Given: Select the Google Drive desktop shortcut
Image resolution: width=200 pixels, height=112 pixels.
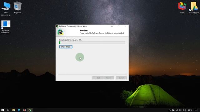Looking at the screenshot, I should click(194, 7).
